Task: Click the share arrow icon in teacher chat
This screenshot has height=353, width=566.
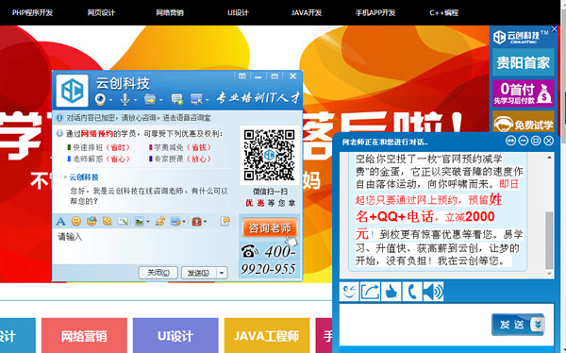Action: 370,292
